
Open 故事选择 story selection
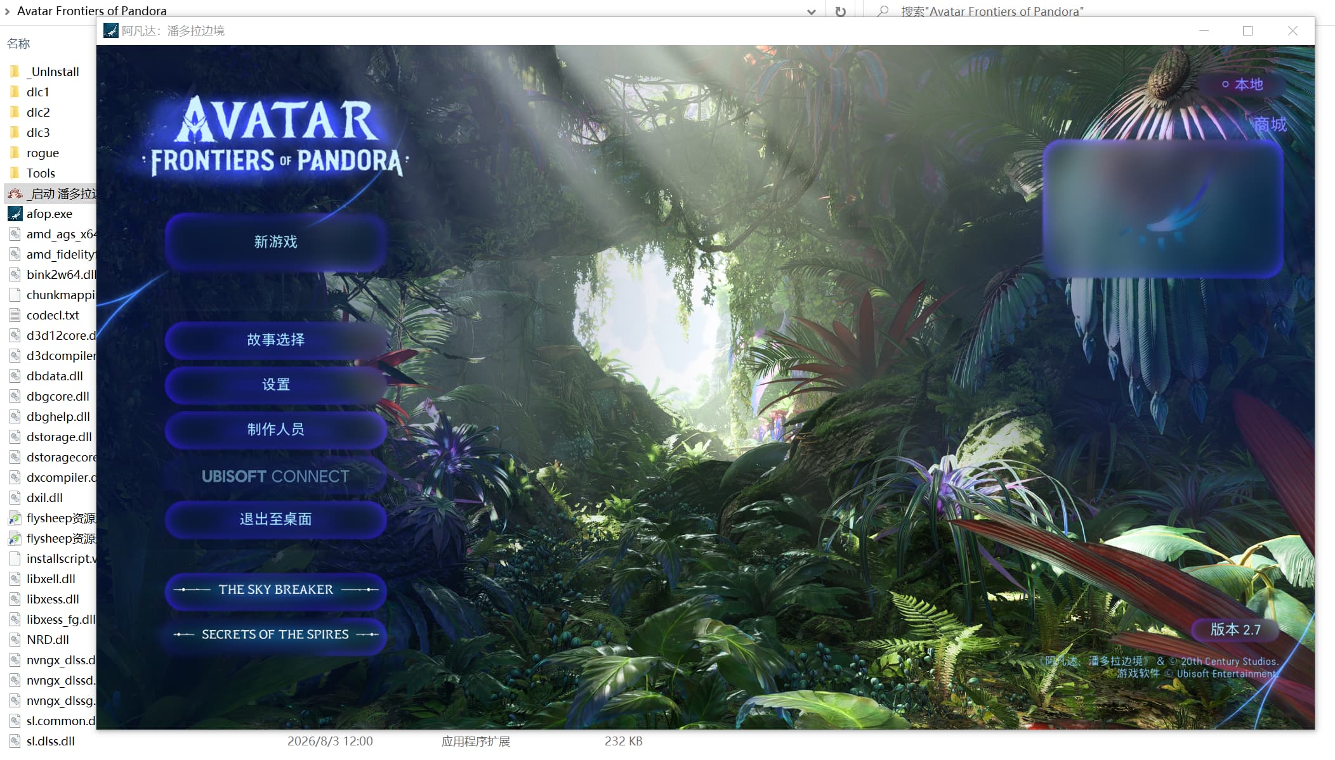[x=275, y=340]
